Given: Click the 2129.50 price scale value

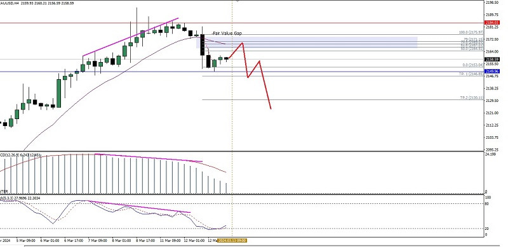Looking at the screenshot, I should coord(491,101).
